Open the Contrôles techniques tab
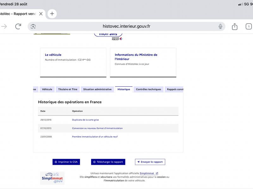Image resolution: width=253 pixels, height=189 pixels. [x=148, y=89]
